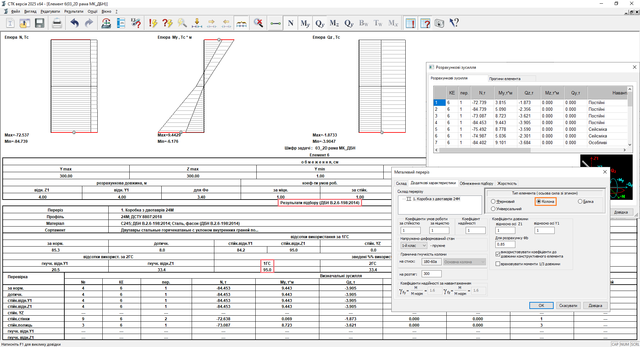Click the Скасувати button
640x347 pixels.
point(568,306)
